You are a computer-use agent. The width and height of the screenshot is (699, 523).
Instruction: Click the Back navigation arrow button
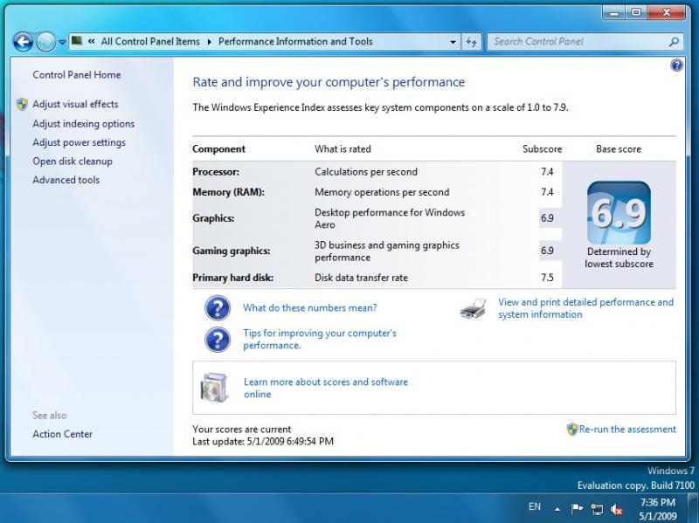coord(23,42)
